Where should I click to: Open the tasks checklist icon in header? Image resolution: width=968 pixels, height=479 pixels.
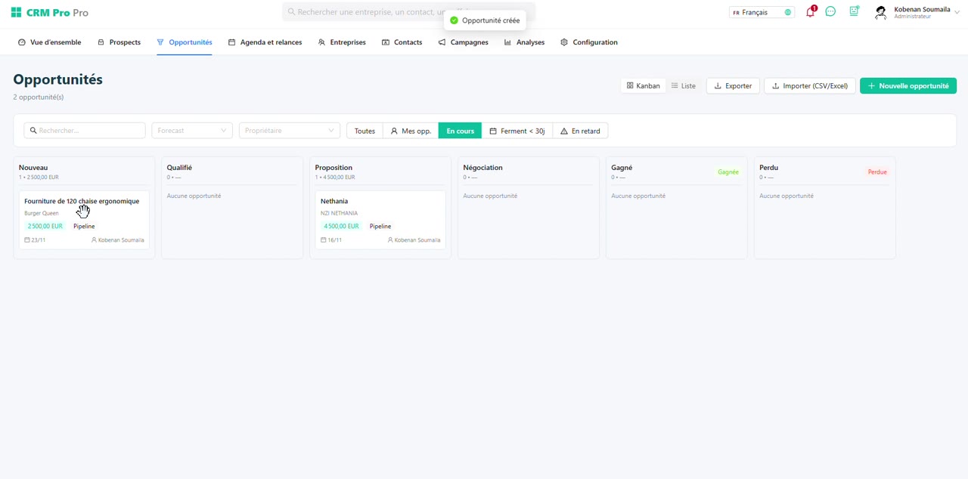click(854, 12)
